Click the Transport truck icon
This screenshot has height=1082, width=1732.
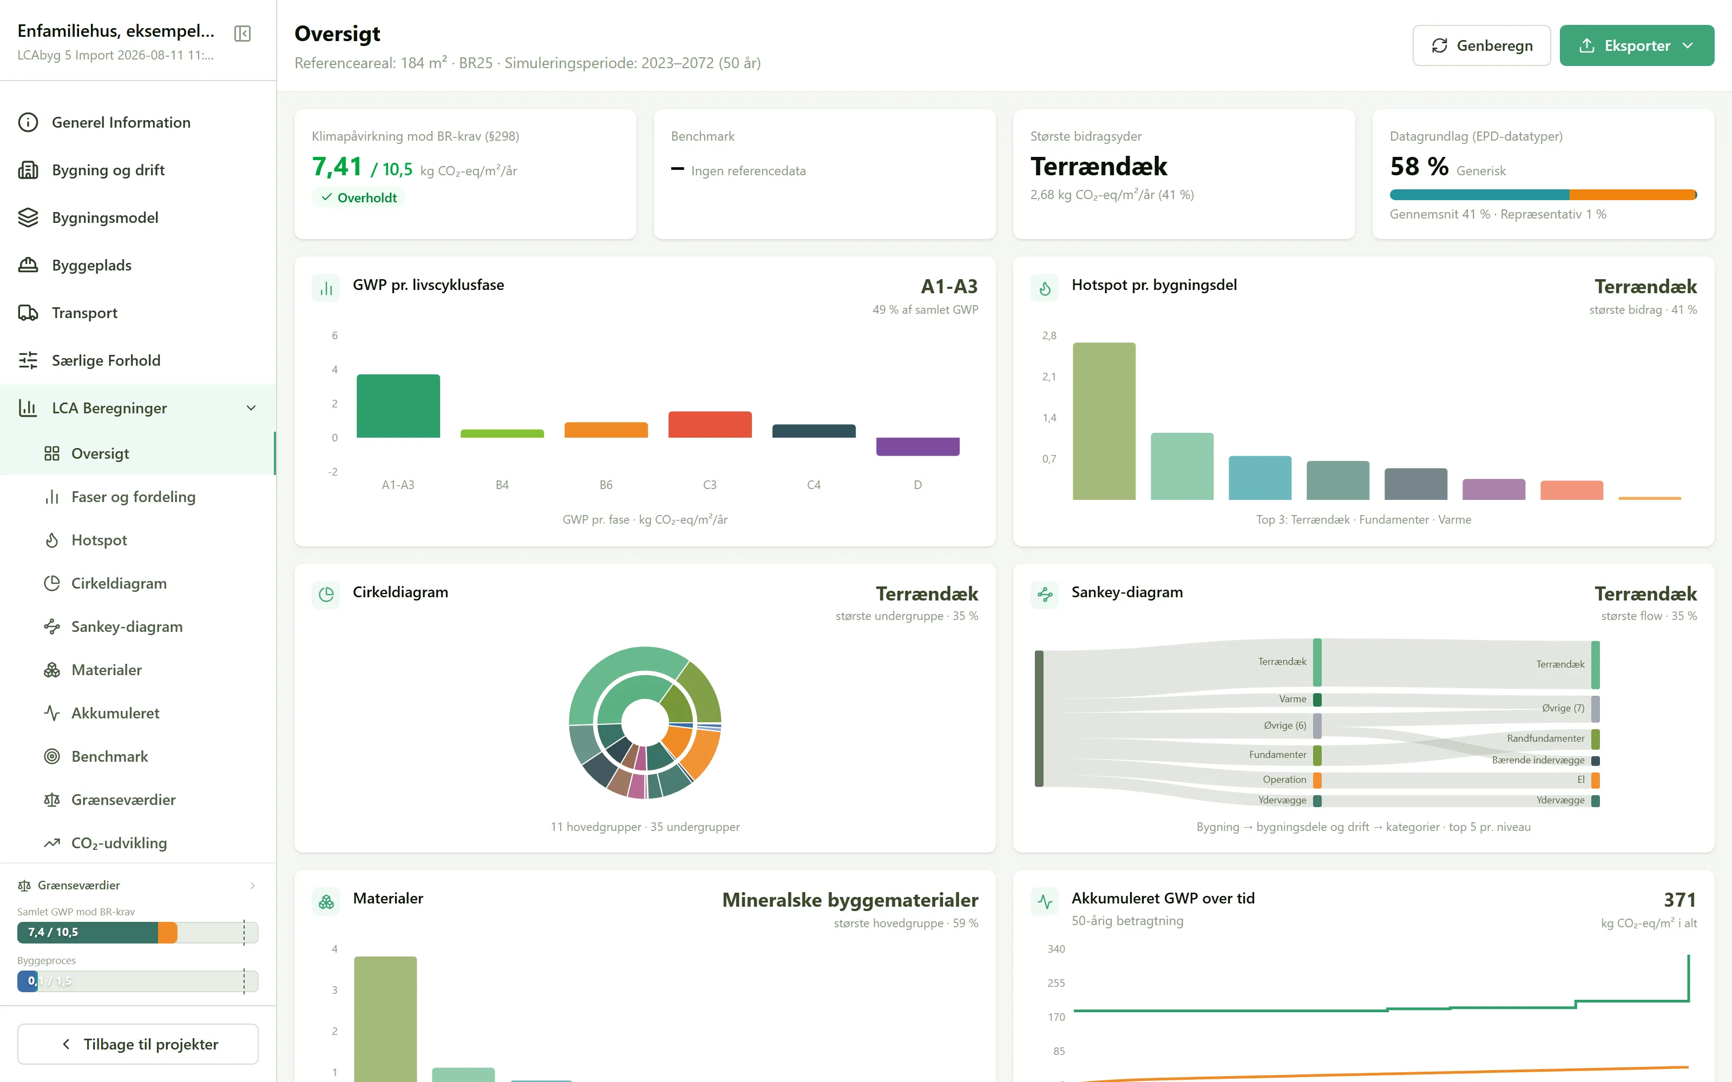pyautogui.click(x=28, y=313)
